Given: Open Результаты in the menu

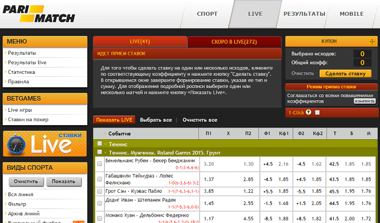Looking at the screenshot, I should point(22,53).
